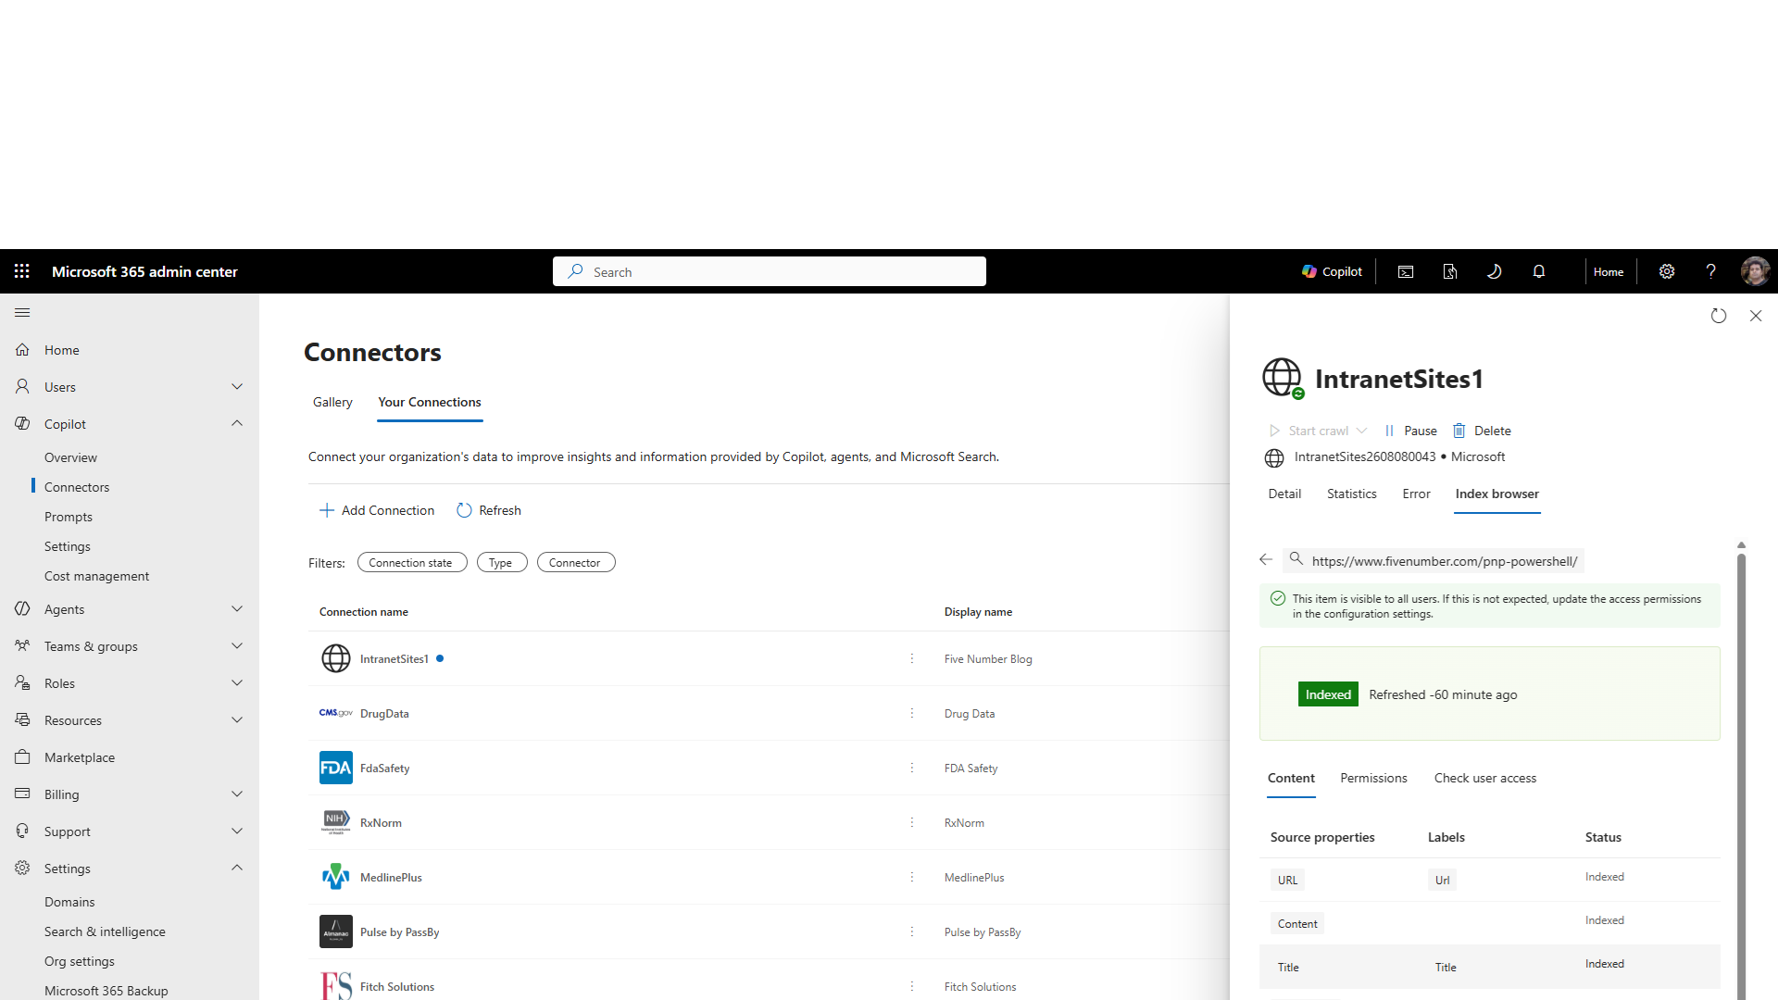The width and height of the screenshot is (1778, 1000).
Task: Click the admin center Search box
Action: pyautogui.click(x=770, y=271)
